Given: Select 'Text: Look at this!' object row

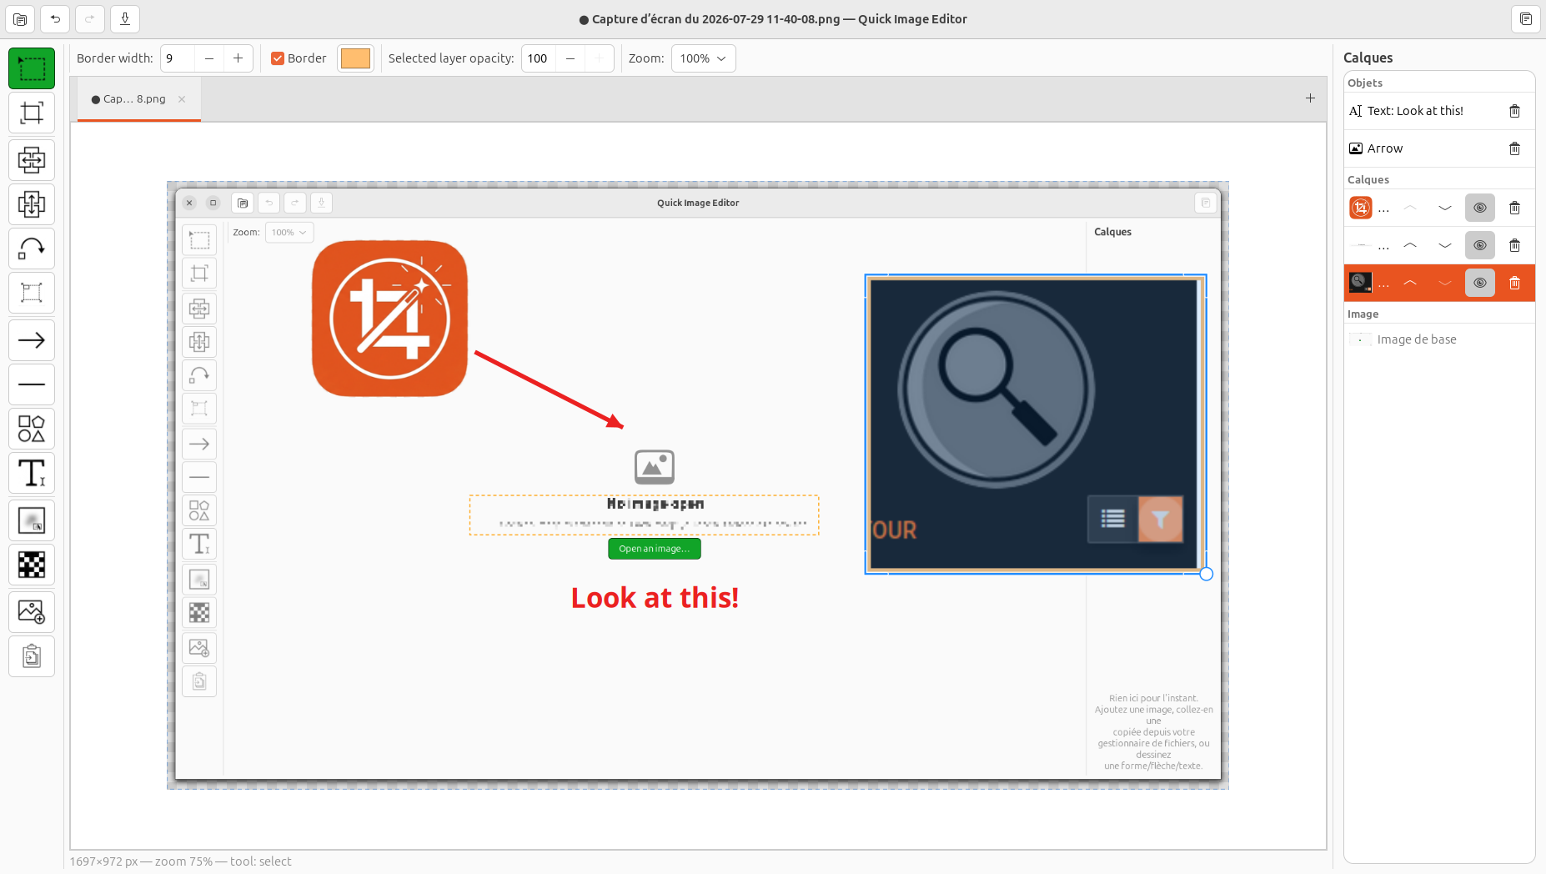Looking at the screenshot, I should point(1439,111).
